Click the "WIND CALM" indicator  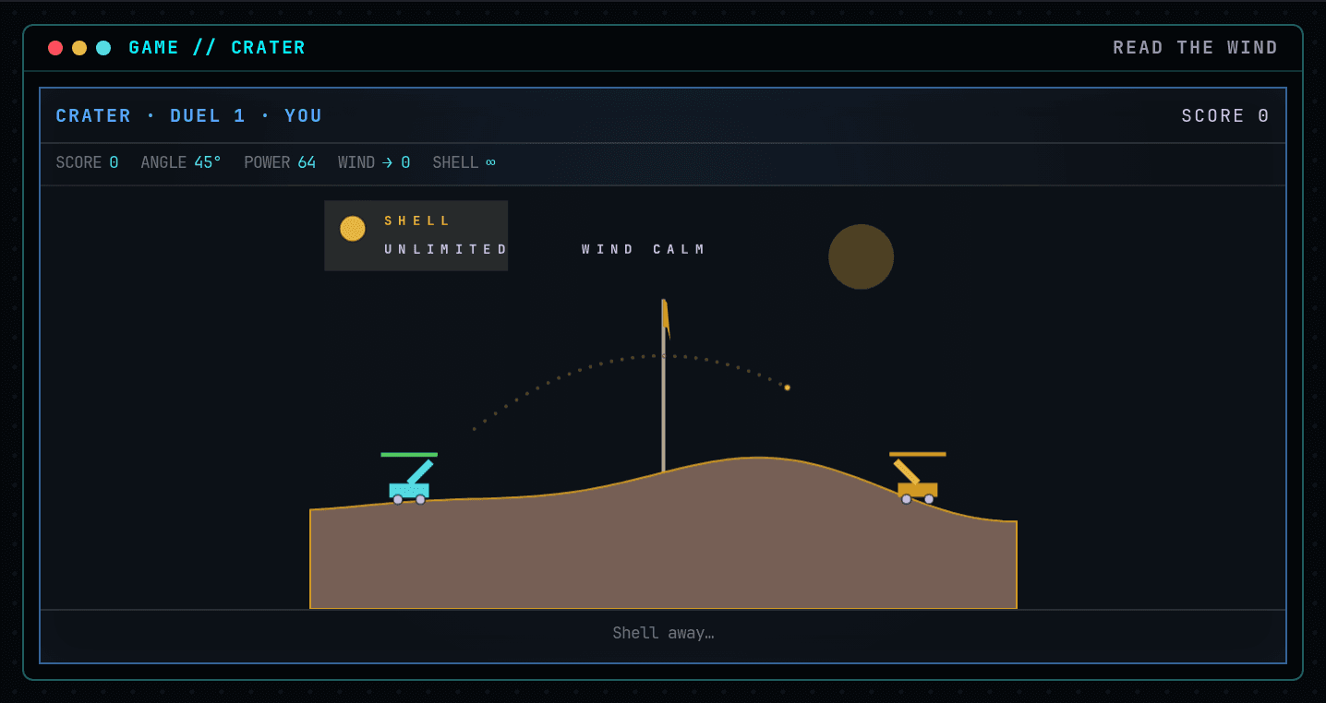[x=644, y=249]
